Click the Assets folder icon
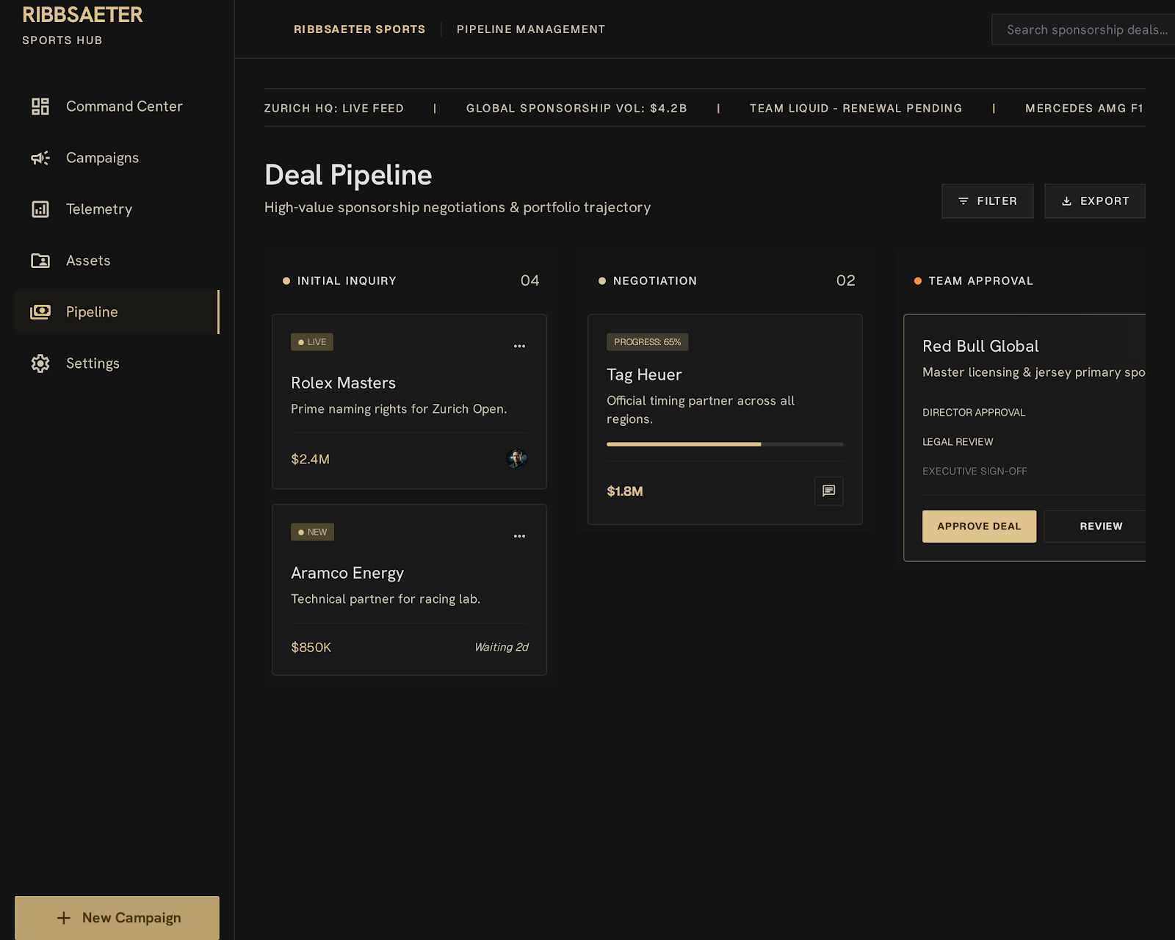 click(40, 261)
